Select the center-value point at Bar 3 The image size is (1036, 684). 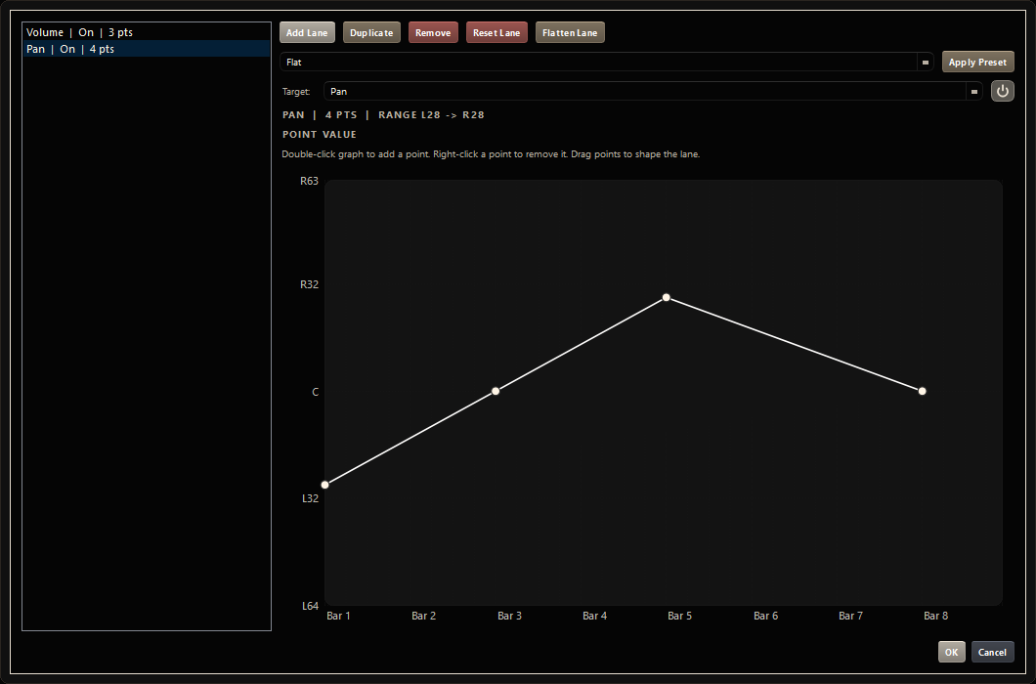[x=496, y=391]
